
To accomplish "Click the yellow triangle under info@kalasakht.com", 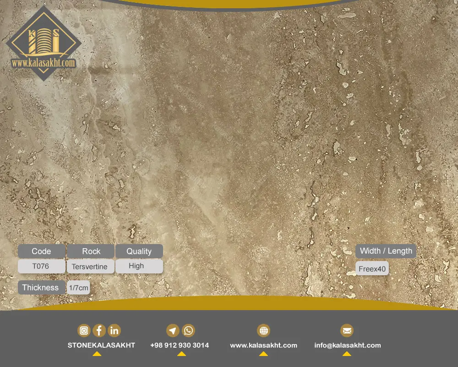I will [x=347, y=354].
